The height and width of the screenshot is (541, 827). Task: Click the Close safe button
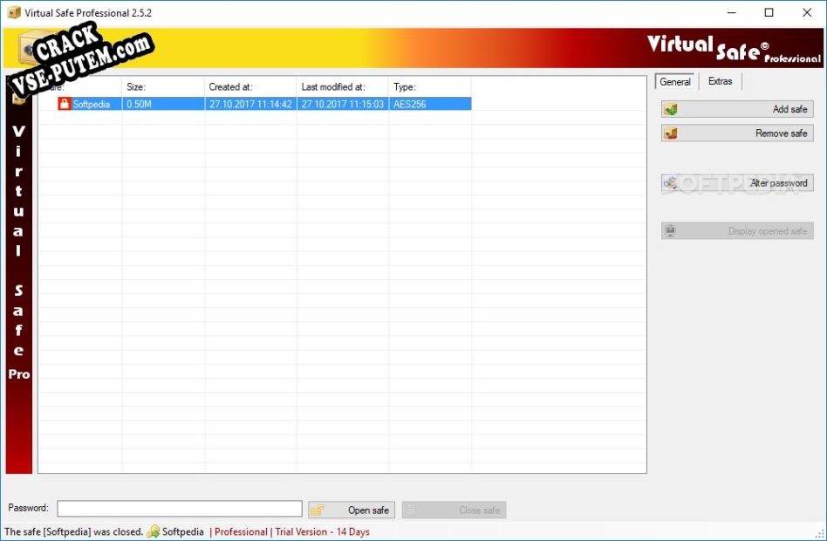[455, 510]
